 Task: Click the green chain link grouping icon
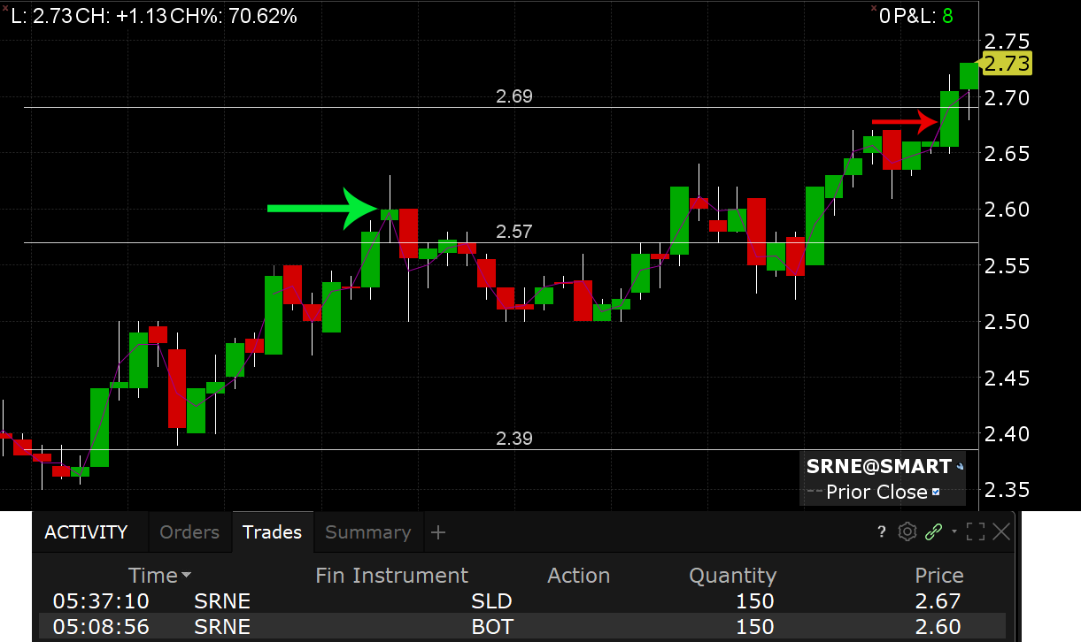(933, 531)
